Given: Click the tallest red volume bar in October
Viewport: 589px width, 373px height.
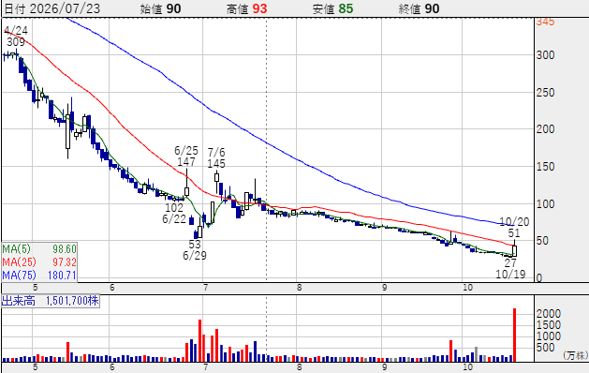Looking at the screenshot, I should (x=515, y=335).
